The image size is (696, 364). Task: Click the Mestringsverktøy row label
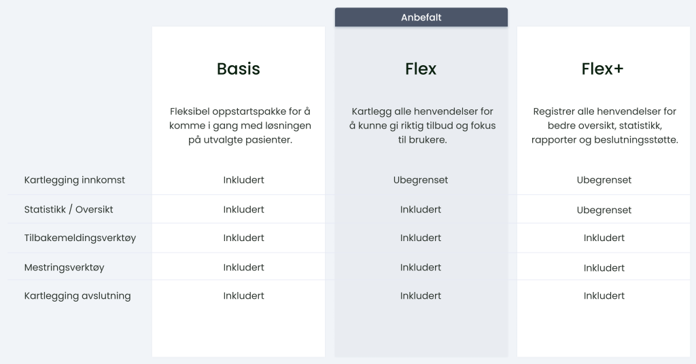[x=65, y=268]
